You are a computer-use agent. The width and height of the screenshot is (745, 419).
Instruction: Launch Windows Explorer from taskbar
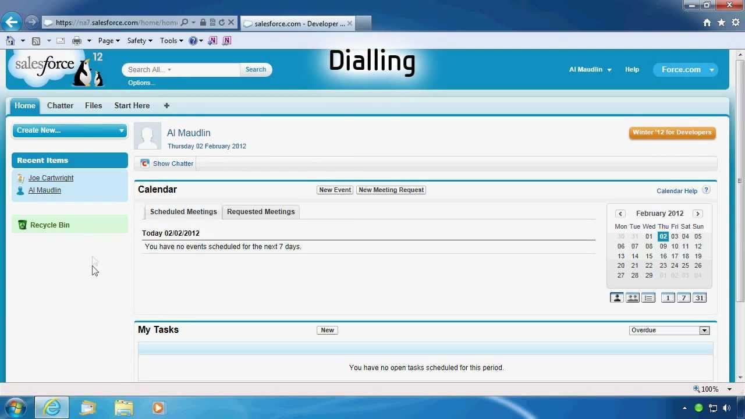pos(123,407)
